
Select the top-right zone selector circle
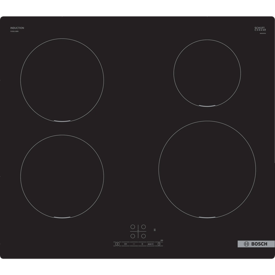[x=143, y=226]
